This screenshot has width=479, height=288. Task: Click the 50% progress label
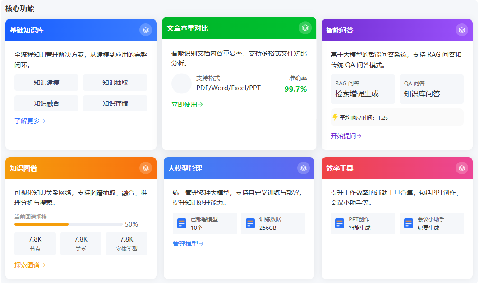[x=131, y=224]
